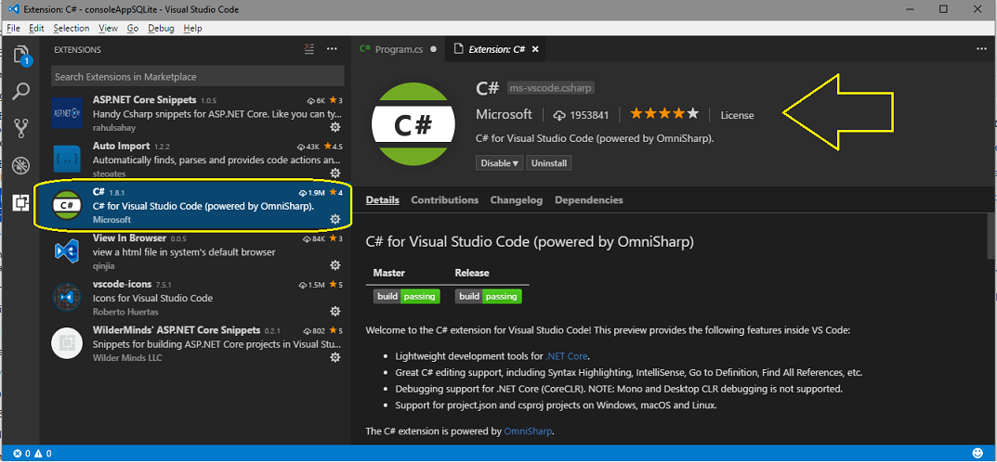Click gear icon for Auto Import
The width and height of the screenshot is (997, 462).
pyautogui.click(x=335, y=173)
